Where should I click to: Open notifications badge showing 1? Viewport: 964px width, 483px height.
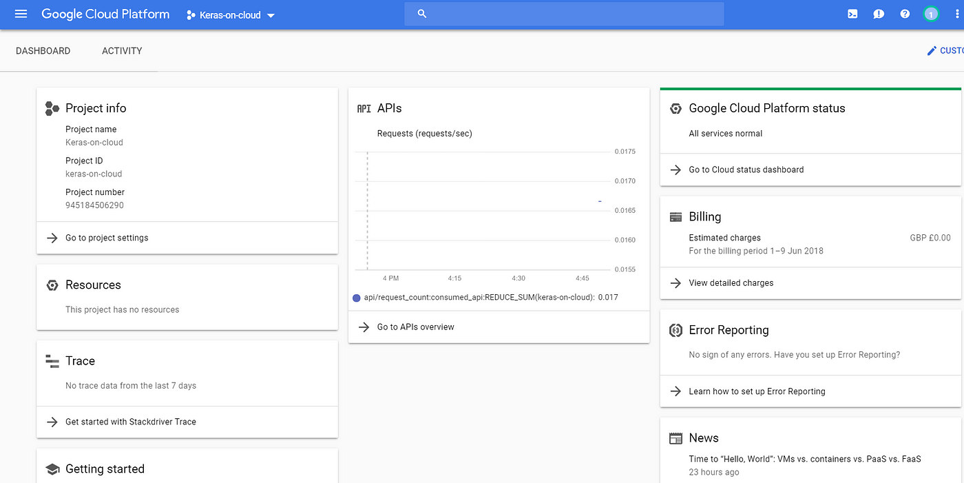point(931,14)
